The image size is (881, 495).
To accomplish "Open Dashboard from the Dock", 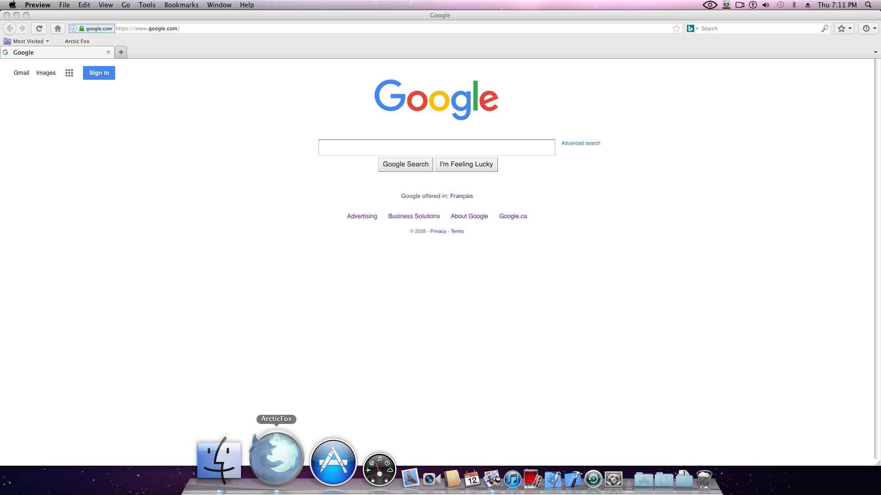I will pos(379,469).
